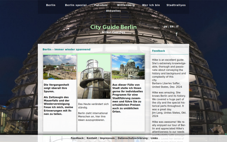This screenshot has width=227, height=142.
Task: Click the Berlin Cathedral photo
Action: coord(128,67)
